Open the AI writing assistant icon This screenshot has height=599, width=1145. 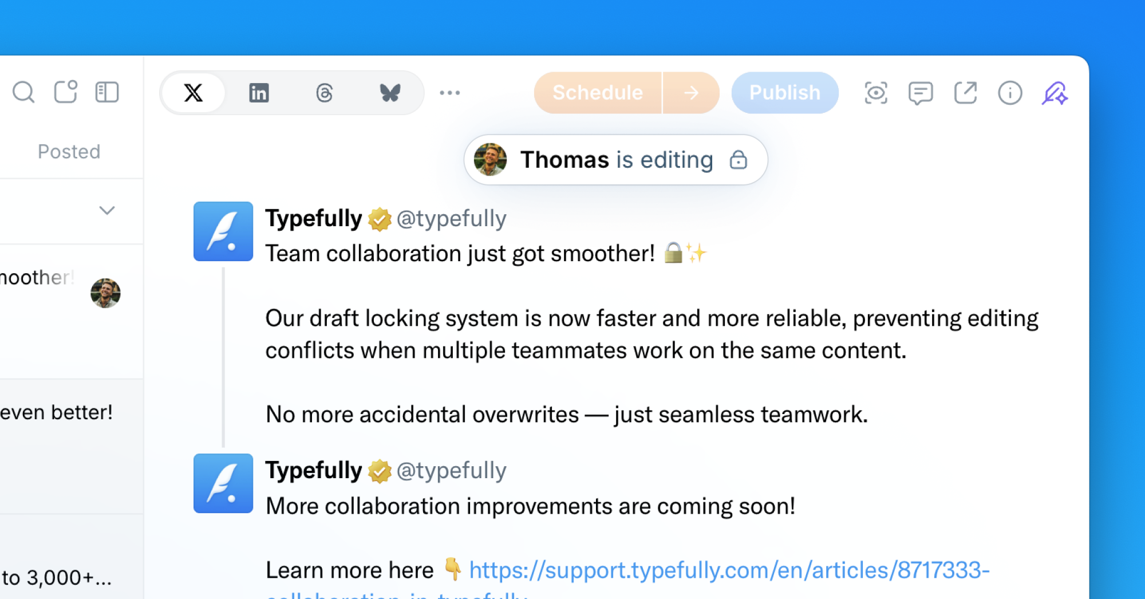coord(1055,93)
